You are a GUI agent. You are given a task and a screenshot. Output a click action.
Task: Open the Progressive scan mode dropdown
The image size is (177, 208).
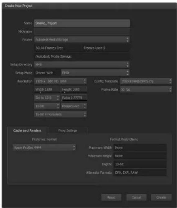[74, 106]
